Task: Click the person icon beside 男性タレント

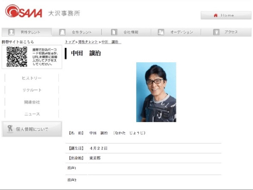Action: [x=11, y=32]
